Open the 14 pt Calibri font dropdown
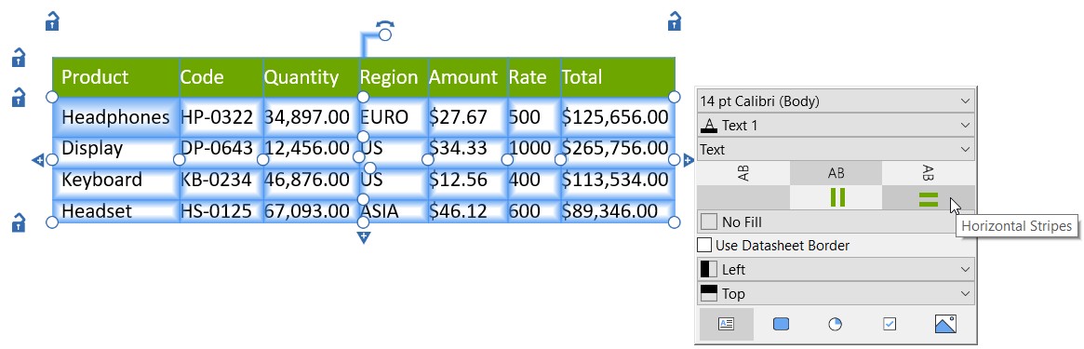The image size is (1084, 349). (x=836, y=101)
